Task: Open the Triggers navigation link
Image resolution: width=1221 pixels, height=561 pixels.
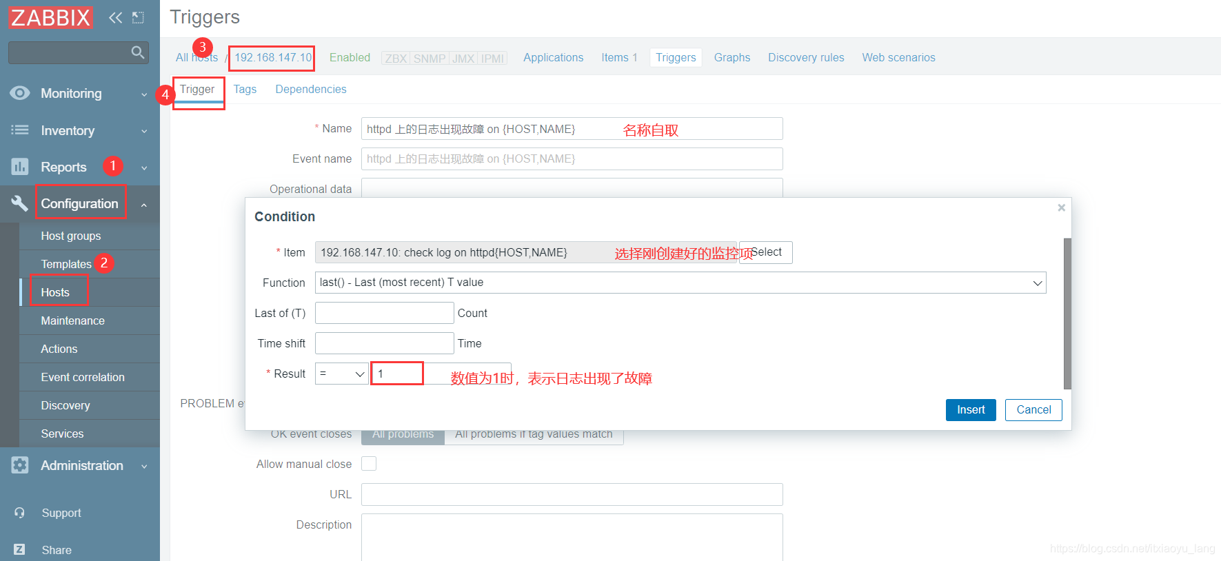Action: point(676,58)
